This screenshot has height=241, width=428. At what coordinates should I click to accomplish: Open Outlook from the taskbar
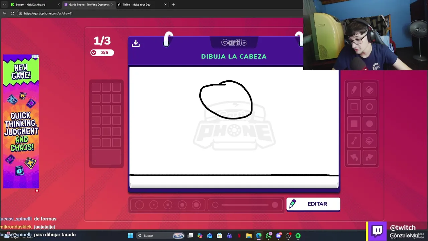210,236
